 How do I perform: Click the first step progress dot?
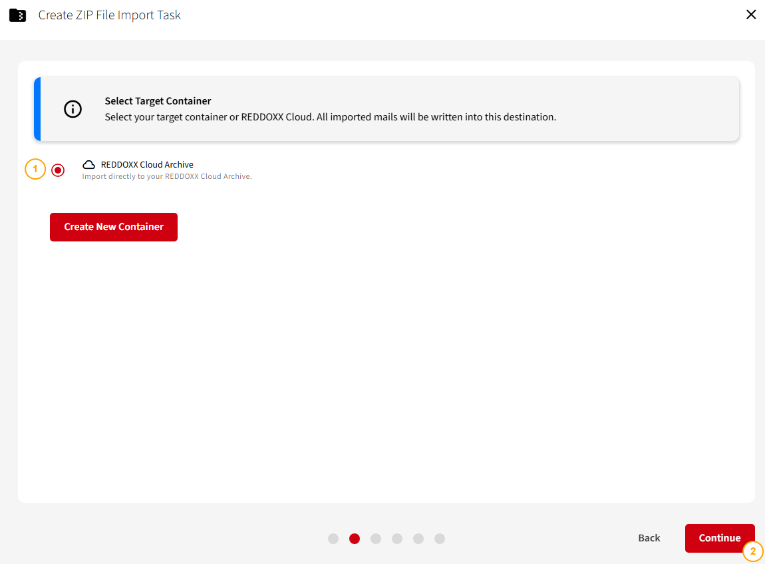333,539
